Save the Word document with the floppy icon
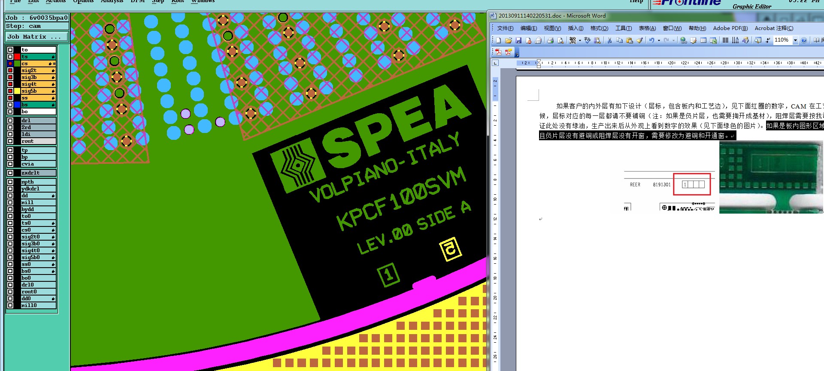The height and width of the screenshot is (371, 824). [518, 40]
